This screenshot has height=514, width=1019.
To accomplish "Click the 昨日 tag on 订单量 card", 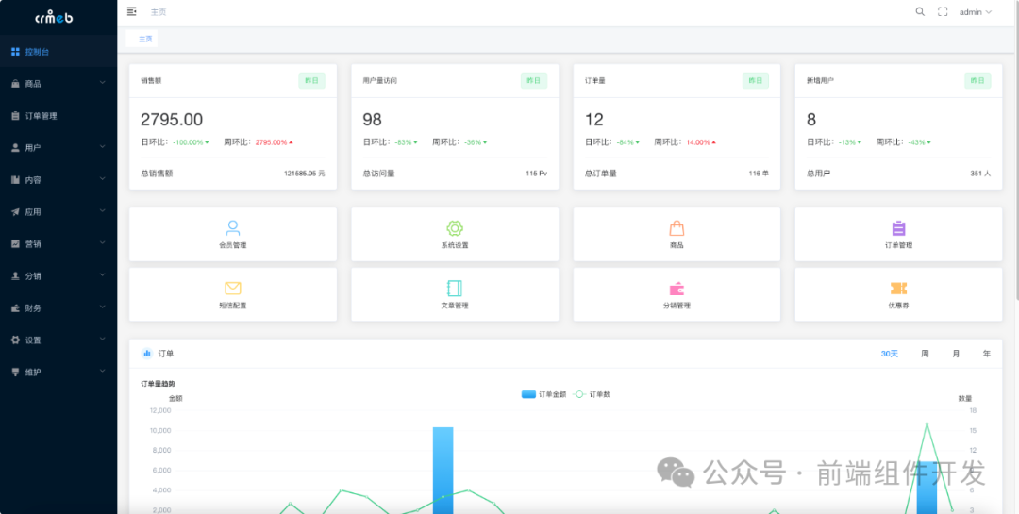I will point(756,80).
